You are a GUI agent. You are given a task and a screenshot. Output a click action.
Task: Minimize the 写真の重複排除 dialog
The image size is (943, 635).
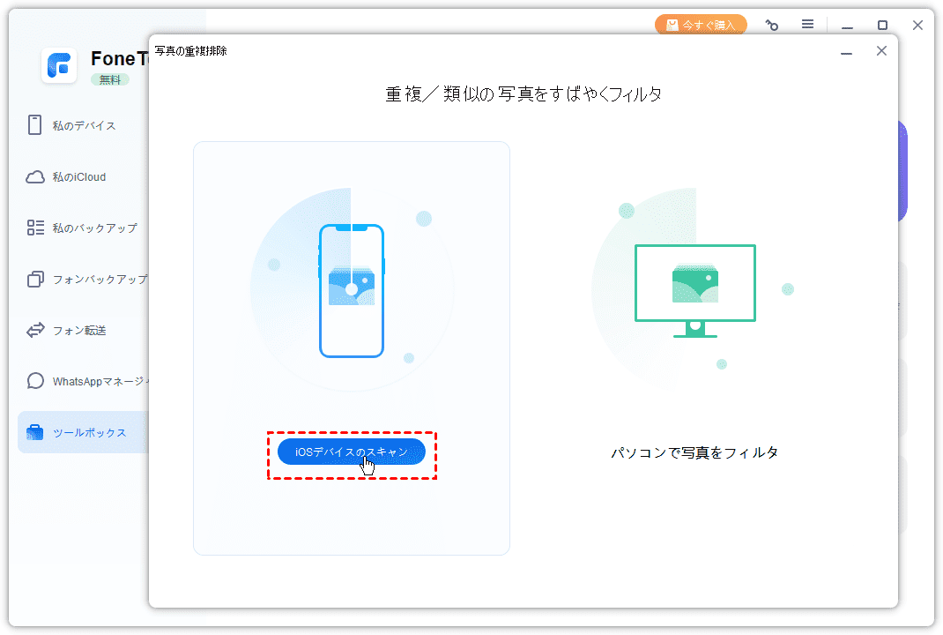click(x=846, y=51)
